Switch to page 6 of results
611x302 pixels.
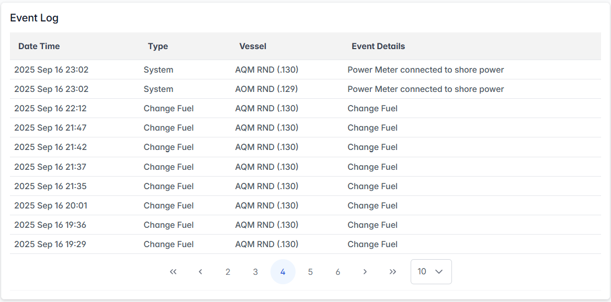point(338,272)
